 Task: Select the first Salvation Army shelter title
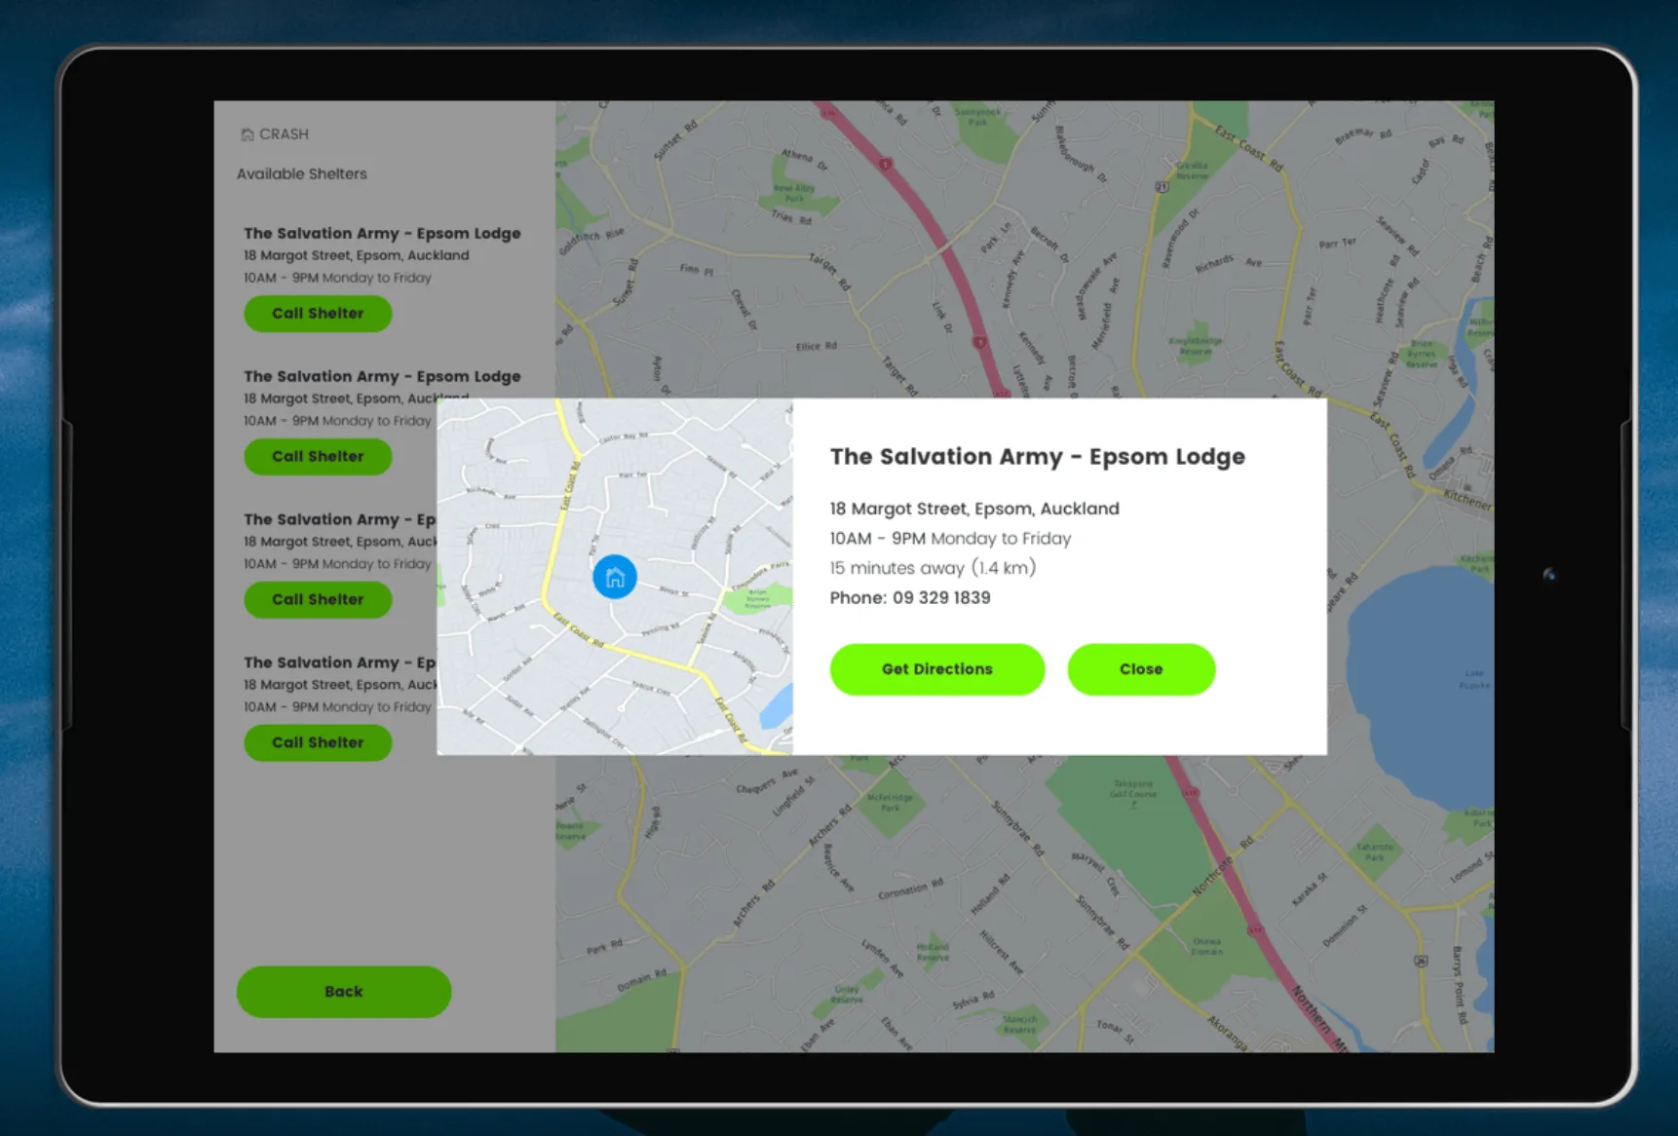pyautogui.click(x=382, y=233)
